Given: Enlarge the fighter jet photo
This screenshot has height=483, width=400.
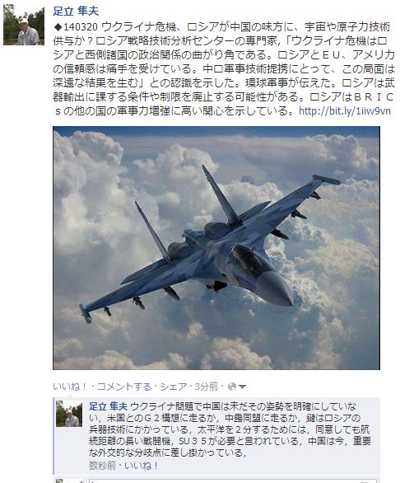Looking at the screenshot, I should point(216,248).
